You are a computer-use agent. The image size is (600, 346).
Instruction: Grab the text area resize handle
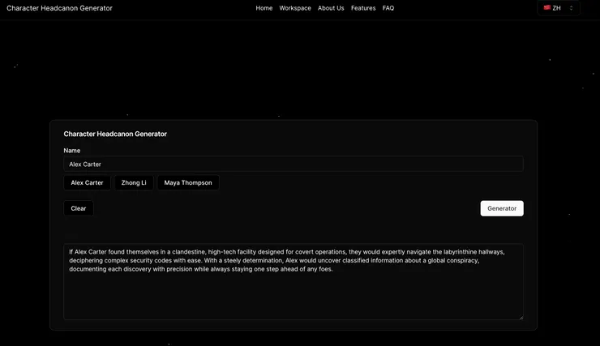click(x=521, y=317)
